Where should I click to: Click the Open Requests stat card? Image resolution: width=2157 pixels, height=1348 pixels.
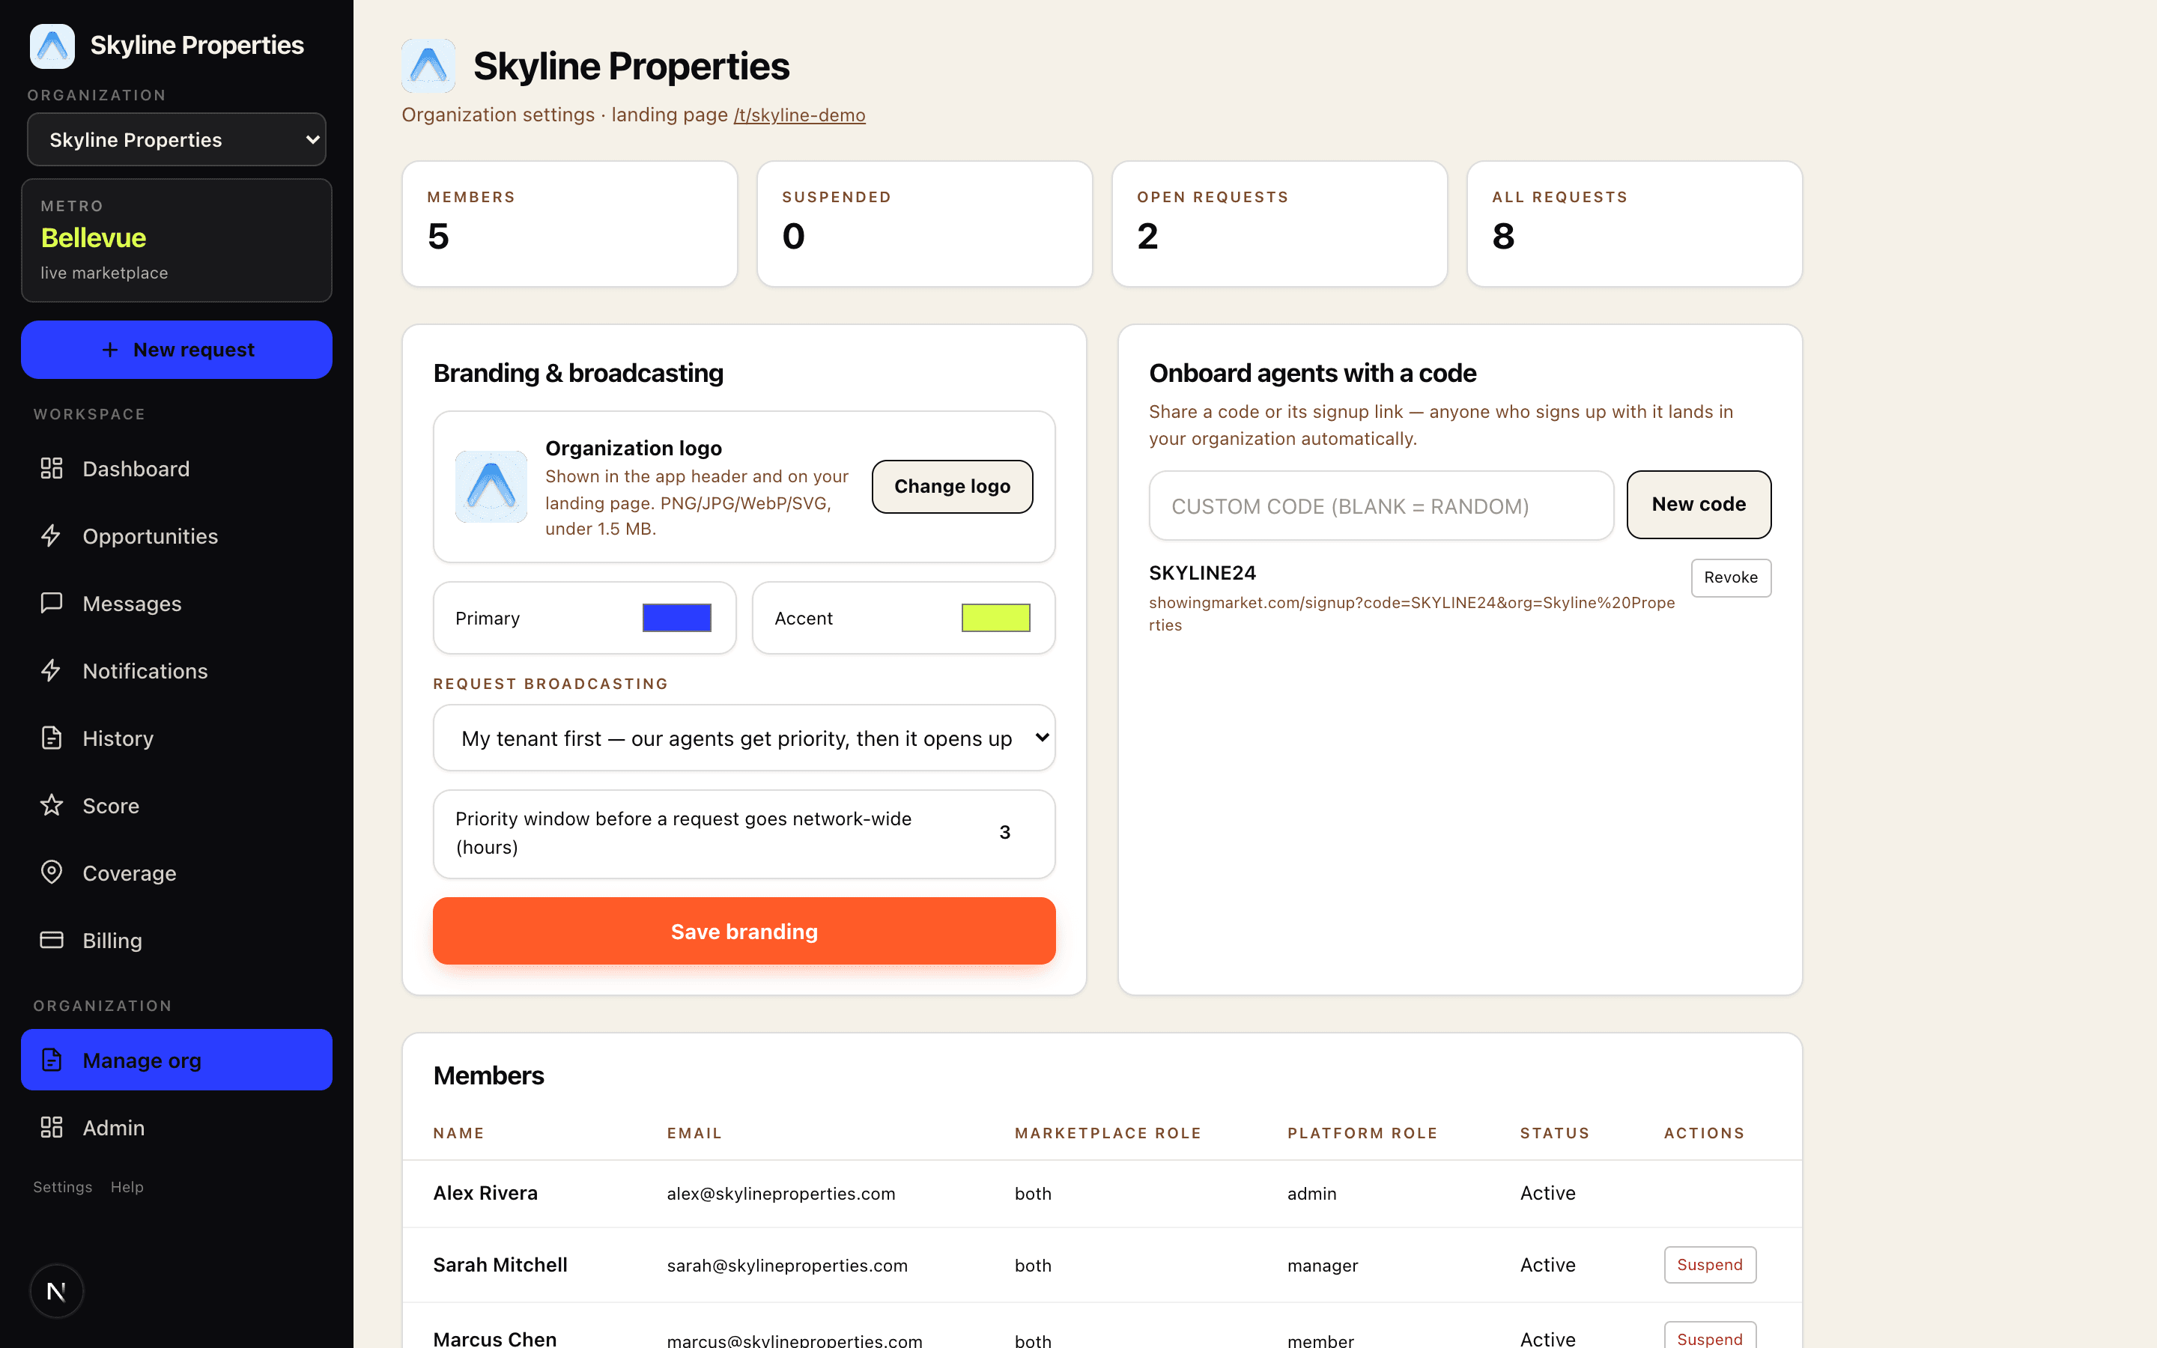tap(1279, 224)
